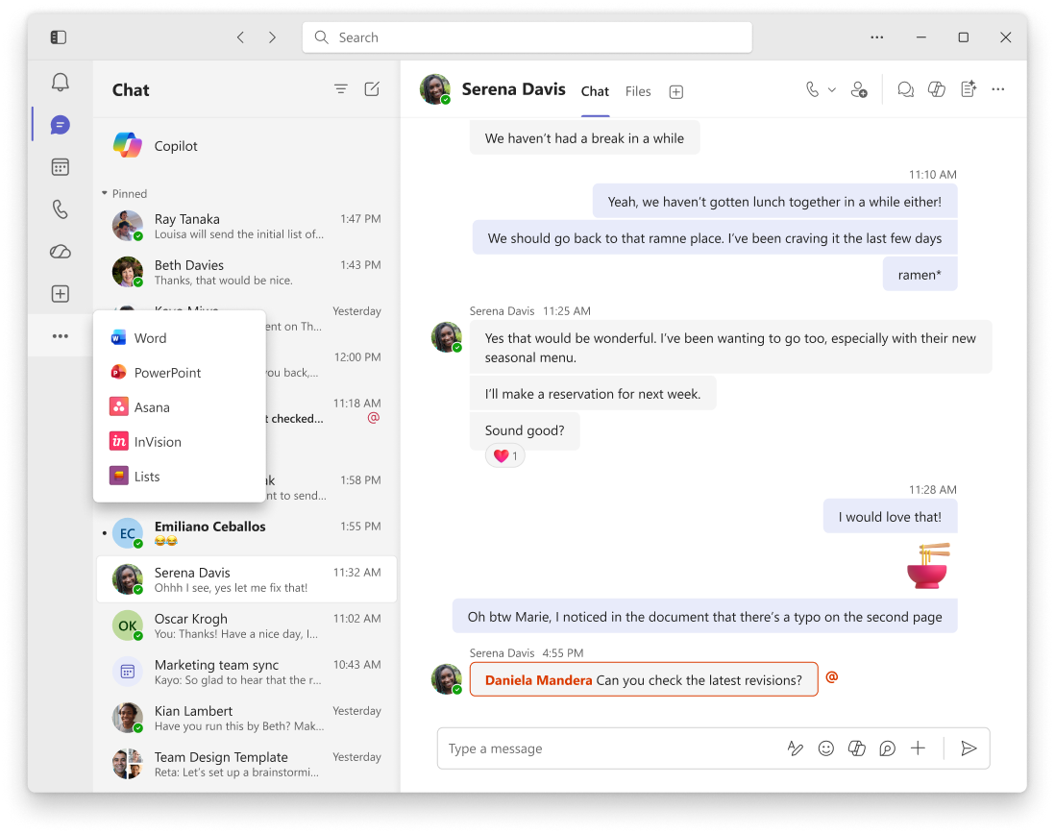Toggle the navigation sidebar panel icon

pos(59,37)
